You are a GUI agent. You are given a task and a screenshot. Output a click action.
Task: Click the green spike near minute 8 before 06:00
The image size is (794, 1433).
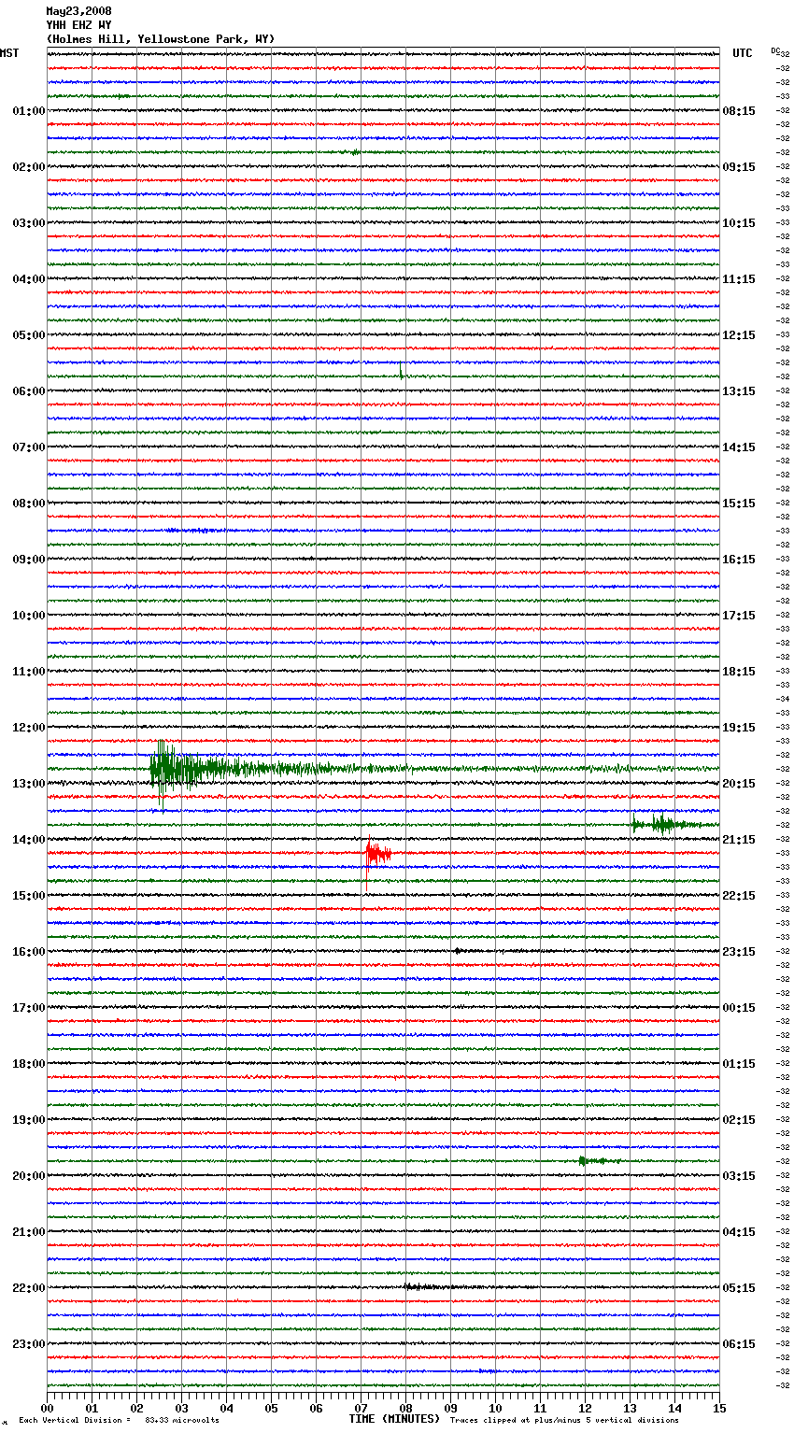coord(401,371)
